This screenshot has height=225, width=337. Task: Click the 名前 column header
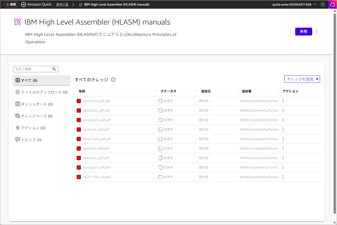tap(82, 91)
